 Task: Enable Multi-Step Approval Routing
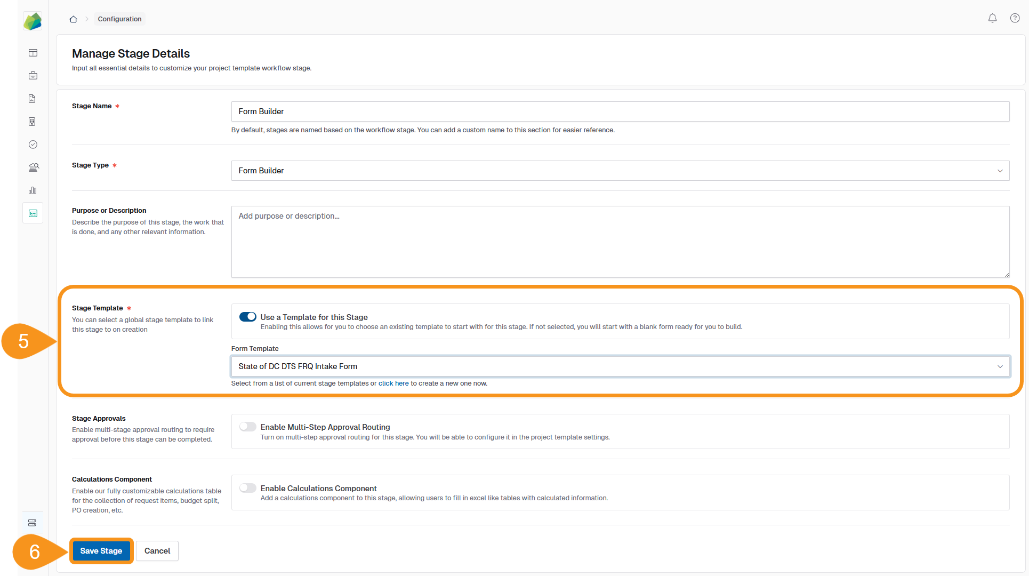[x=247, y=426]
